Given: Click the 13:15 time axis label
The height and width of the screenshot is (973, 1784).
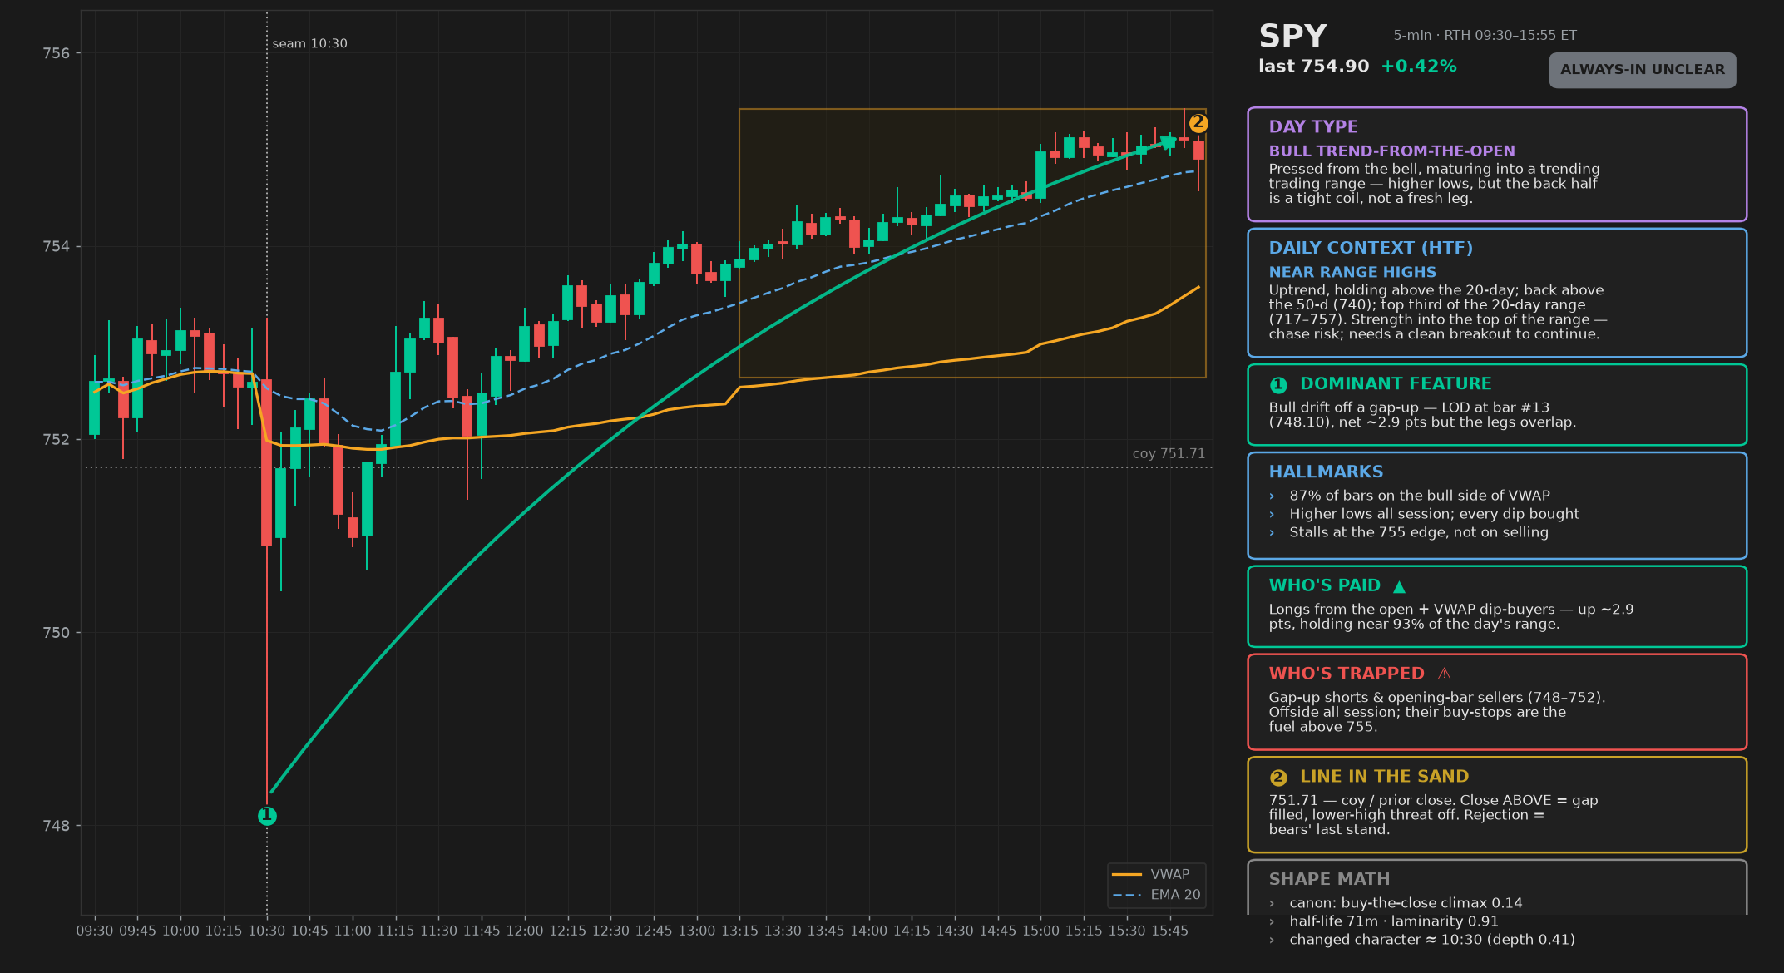Looking at the screenshot, I should click(739, 931).
